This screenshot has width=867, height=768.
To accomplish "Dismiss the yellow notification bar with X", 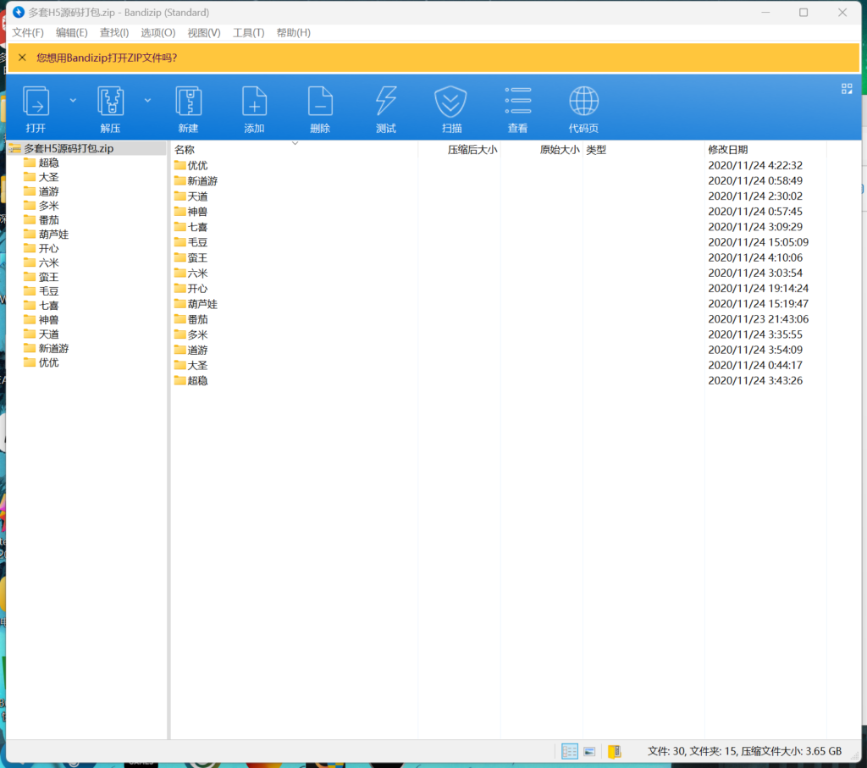I will tap(22, 58).
